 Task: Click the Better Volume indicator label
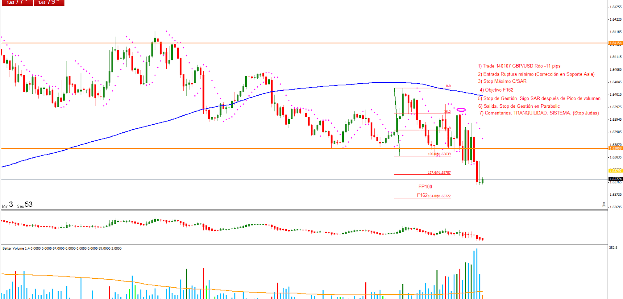[x=62, y=248]
